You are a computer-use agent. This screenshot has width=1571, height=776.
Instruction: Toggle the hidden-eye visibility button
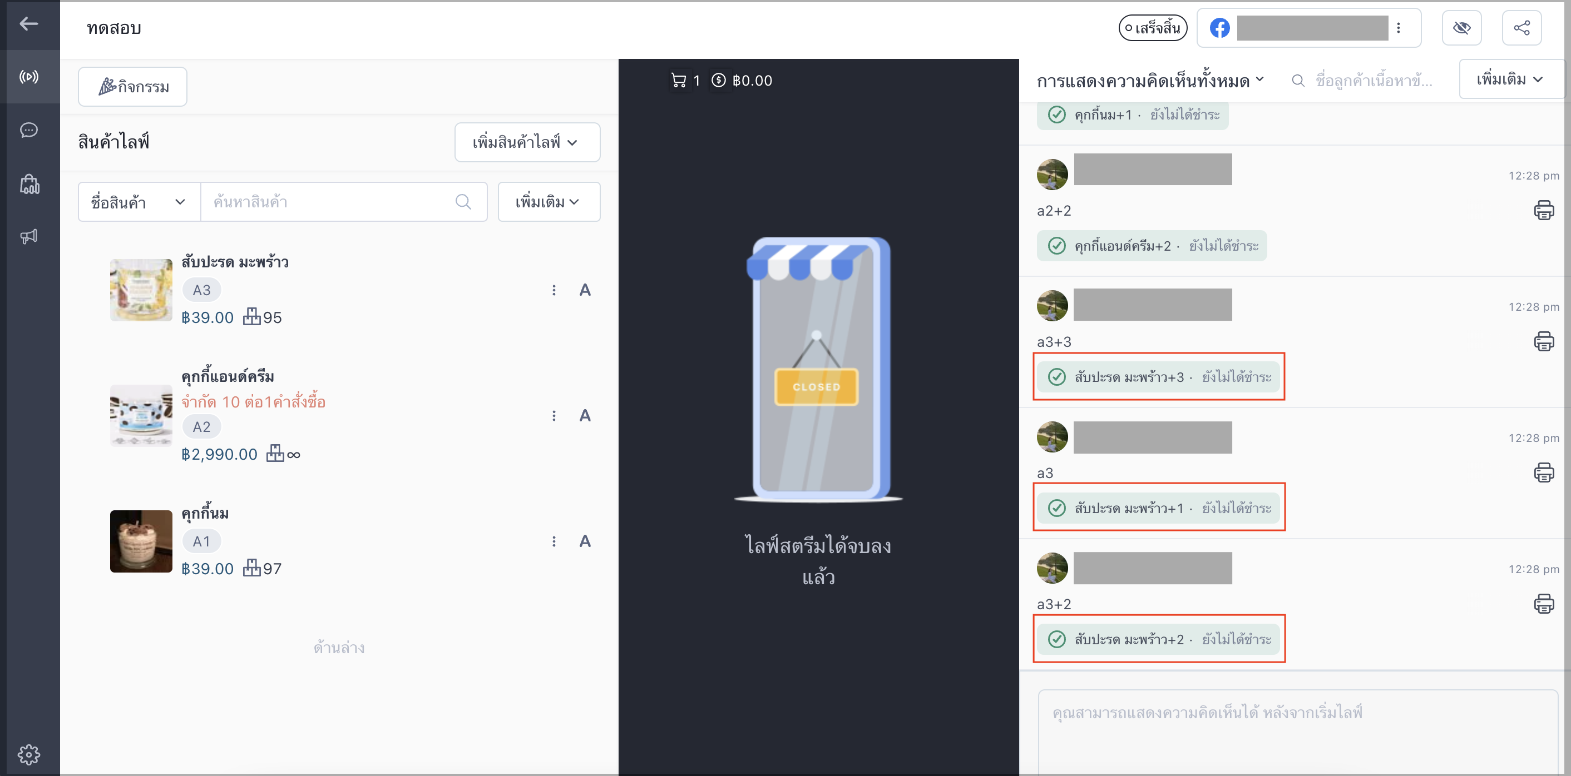1462,27
